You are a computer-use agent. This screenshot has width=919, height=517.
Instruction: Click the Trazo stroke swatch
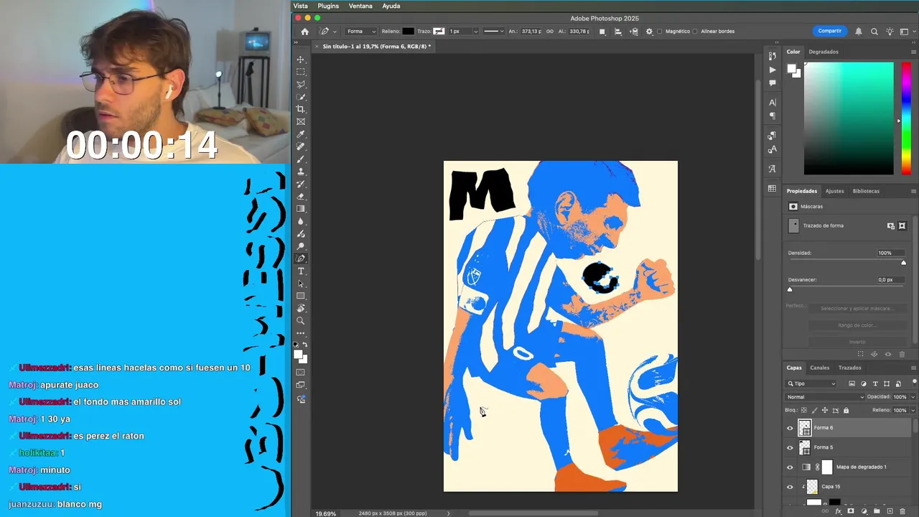tap(439, 32)
